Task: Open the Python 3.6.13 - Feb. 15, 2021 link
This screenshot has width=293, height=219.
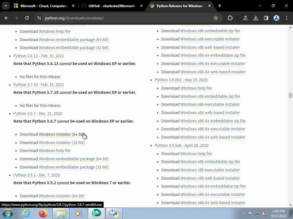Action: point(39,56)
